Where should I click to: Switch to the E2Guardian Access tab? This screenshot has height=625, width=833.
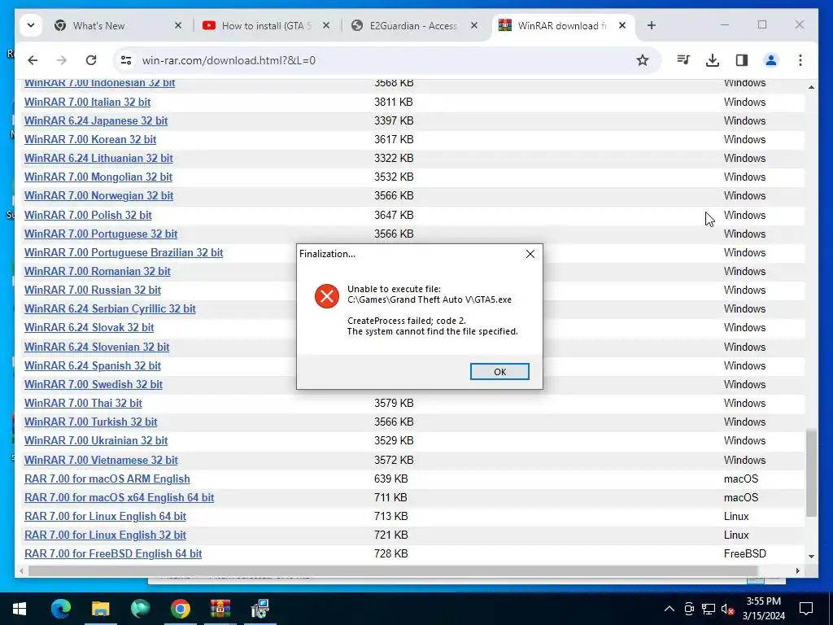tap(414, 25)
